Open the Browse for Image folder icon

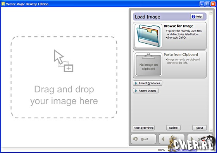coord(148,36)
